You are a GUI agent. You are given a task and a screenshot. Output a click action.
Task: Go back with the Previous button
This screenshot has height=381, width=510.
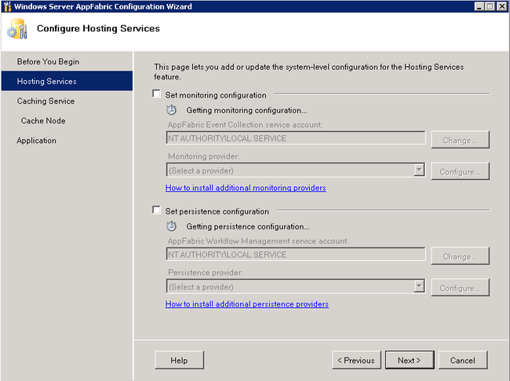(x=356, y=360)
